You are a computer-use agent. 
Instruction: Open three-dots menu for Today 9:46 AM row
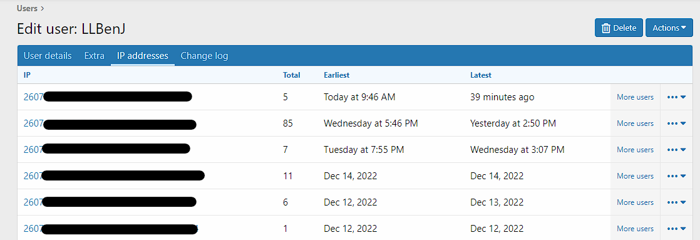[676, 97]
